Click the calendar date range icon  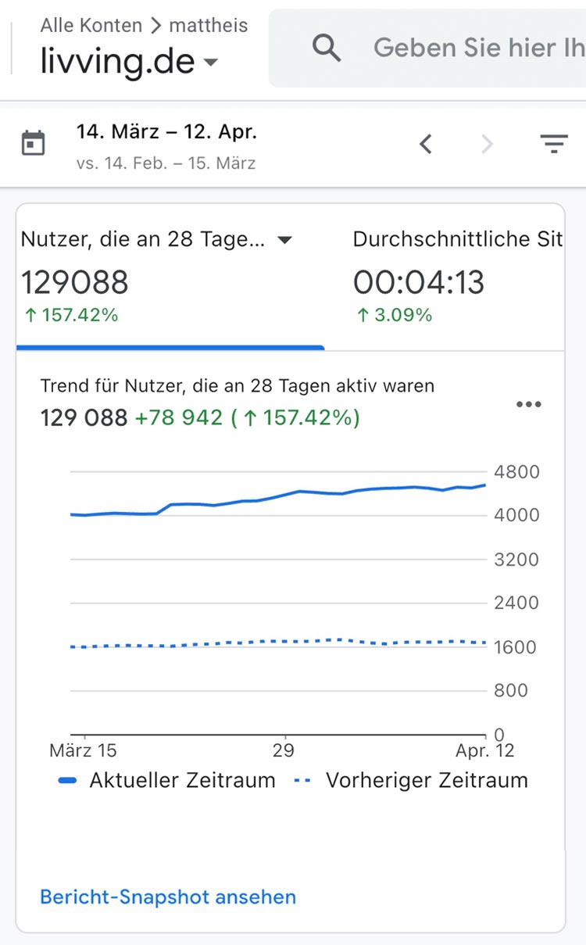coord(33,144)
